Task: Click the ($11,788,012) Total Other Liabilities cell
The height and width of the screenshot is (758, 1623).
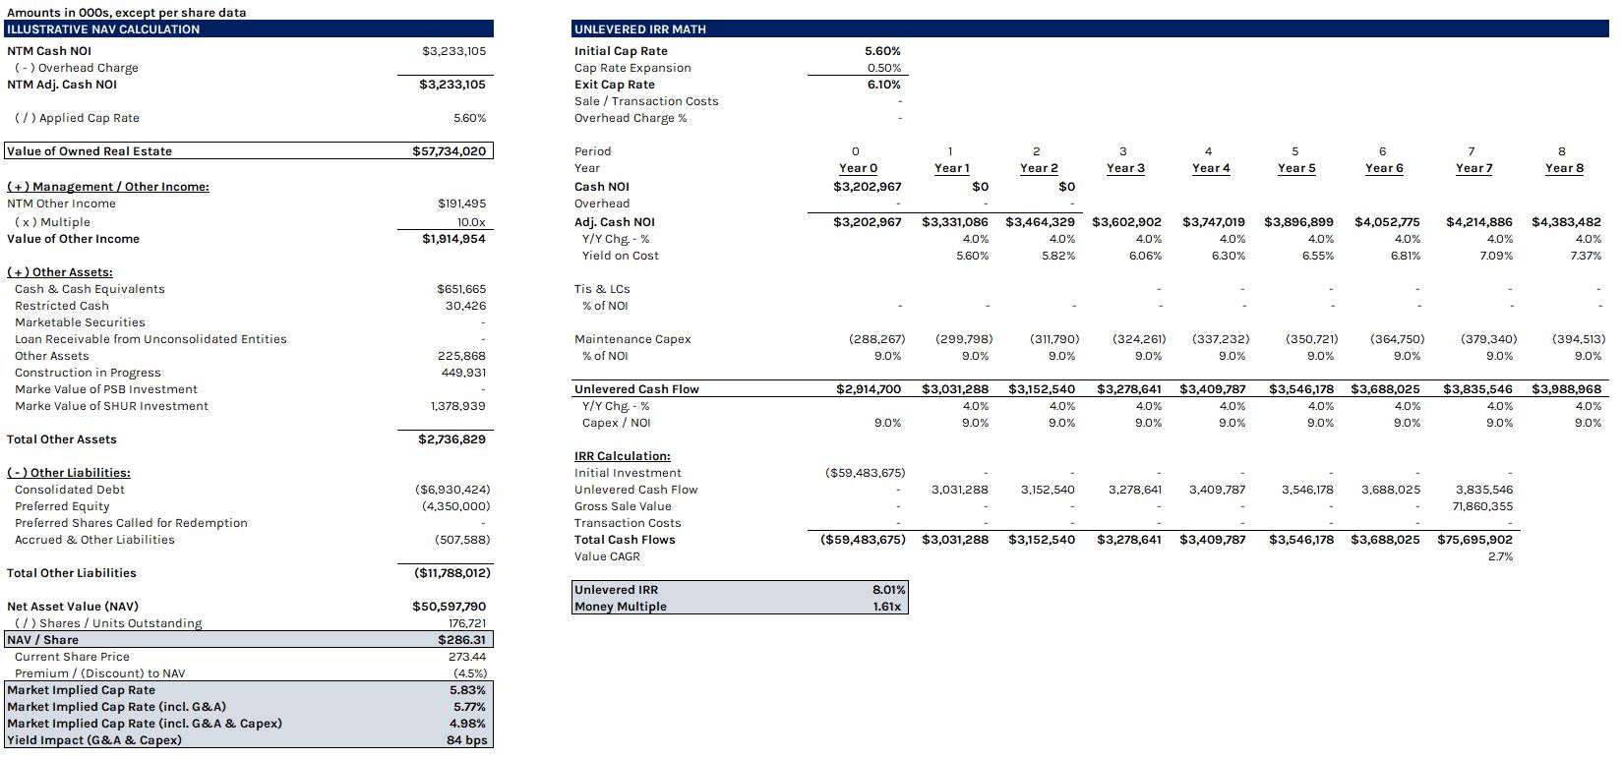Action: pyautogui.click(x=451, y=573)
